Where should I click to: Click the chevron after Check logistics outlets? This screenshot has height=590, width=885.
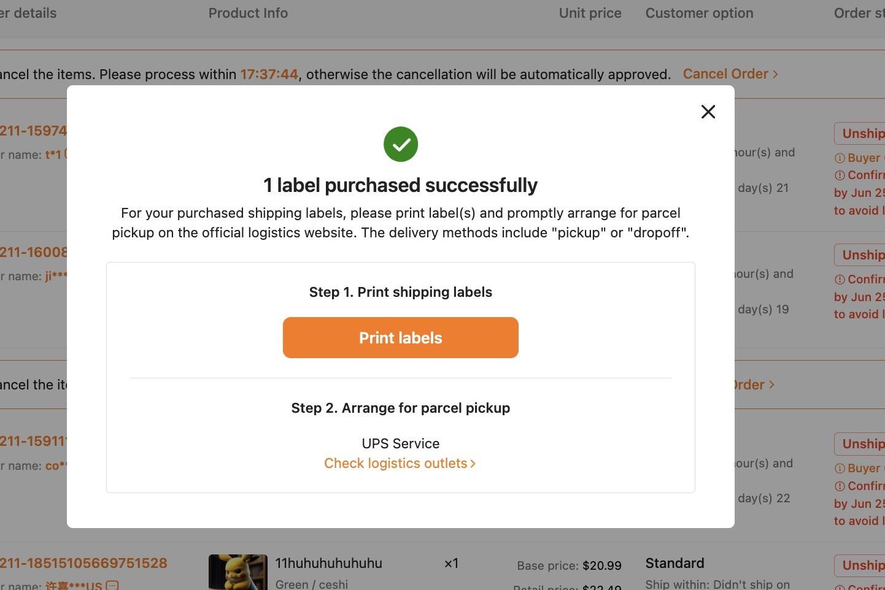(x=473, y=464)
